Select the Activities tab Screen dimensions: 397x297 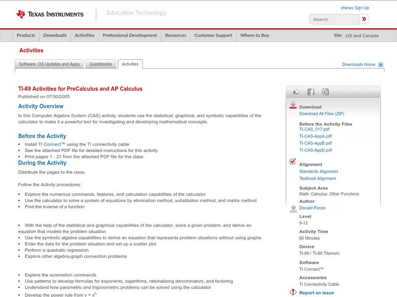[x=130, y=64]
